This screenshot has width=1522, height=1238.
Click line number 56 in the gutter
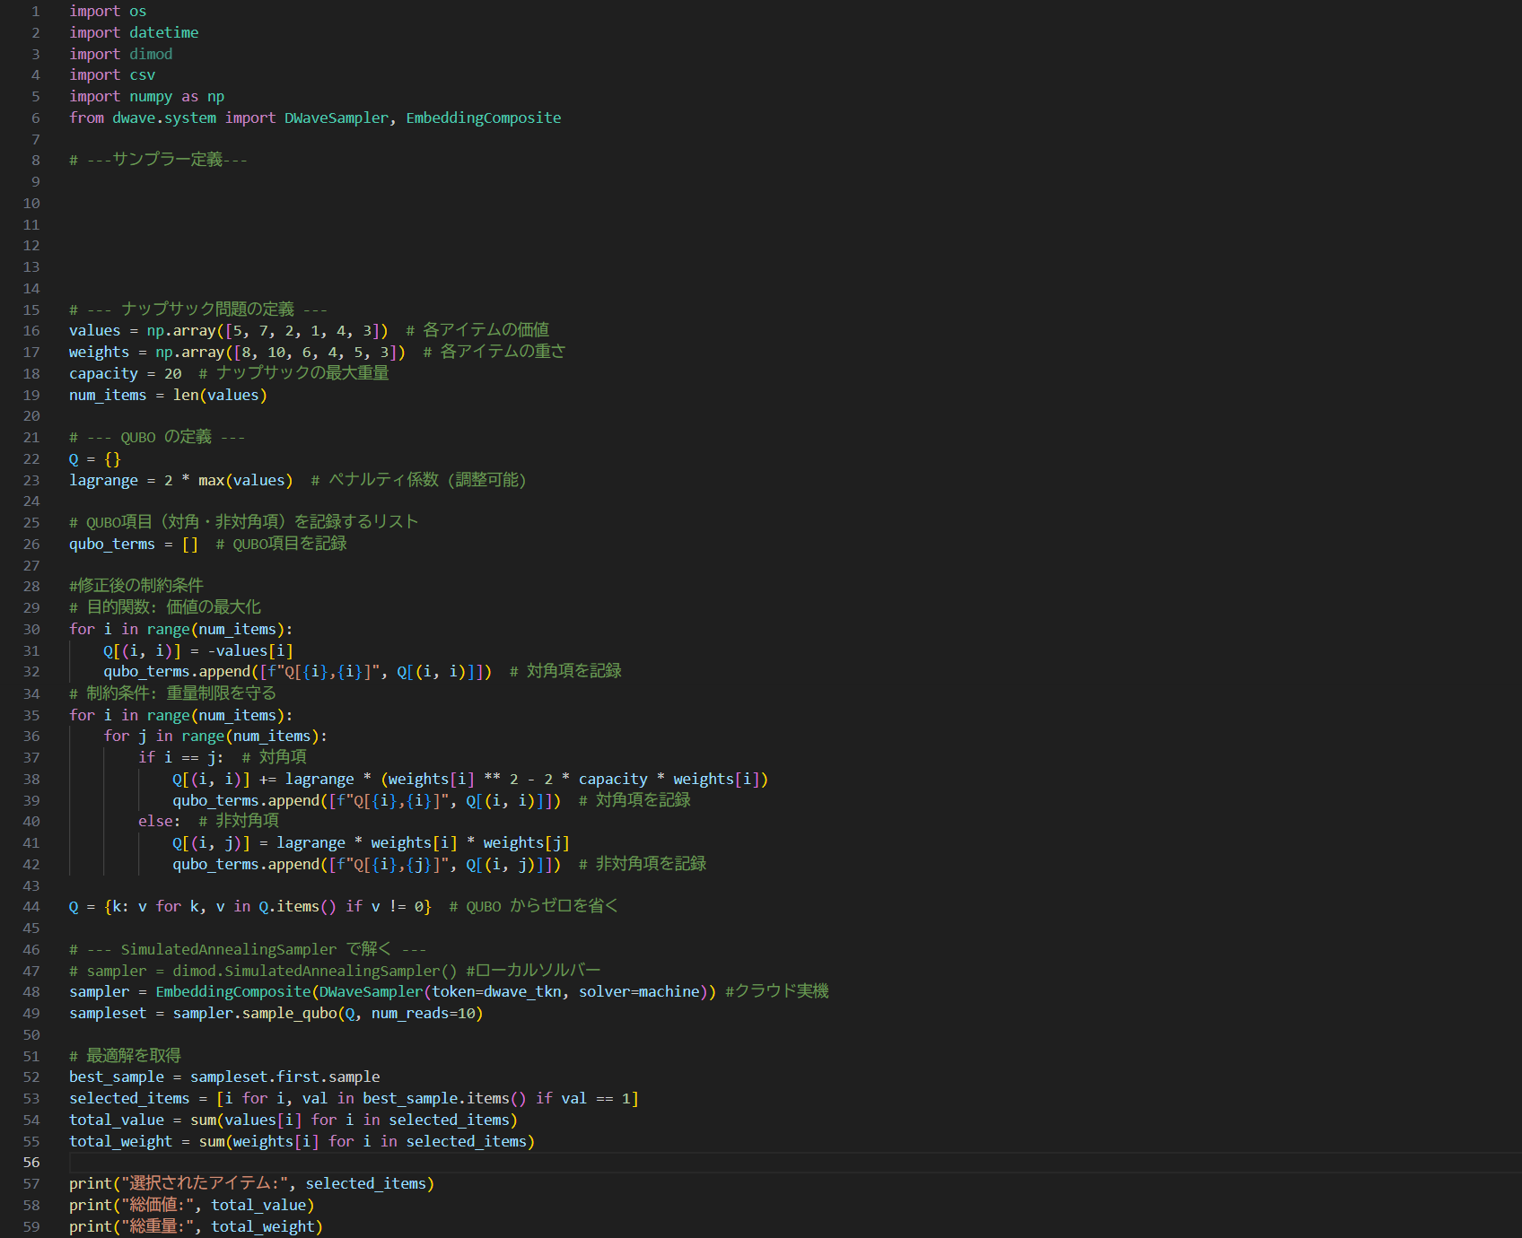[x=31, y=1163]
